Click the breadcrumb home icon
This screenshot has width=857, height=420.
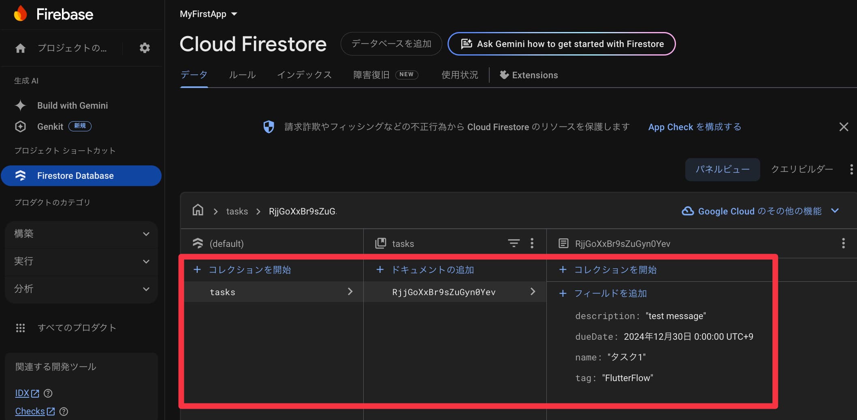[198, 210]
